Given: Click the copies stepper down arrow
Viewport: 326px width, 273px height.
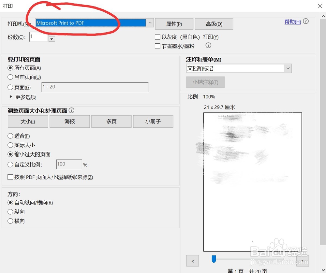Looking at the screenshot, I should pos(52,39).
